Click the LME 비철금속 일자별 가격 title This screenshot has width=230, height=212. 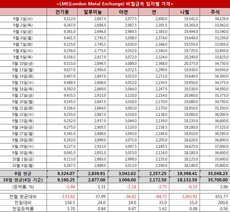pos(115,4)
